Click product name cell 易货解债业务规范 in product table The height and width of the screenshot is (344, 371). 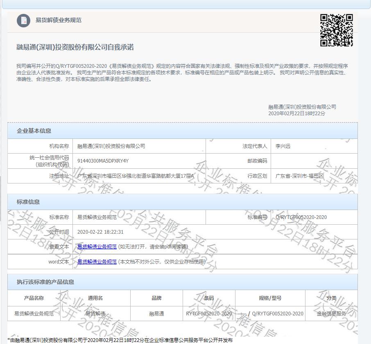(34, 313)
